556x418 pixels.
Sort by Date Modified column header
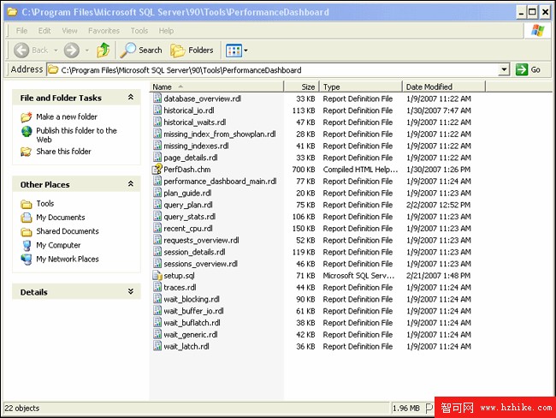[x=444, y=87]
